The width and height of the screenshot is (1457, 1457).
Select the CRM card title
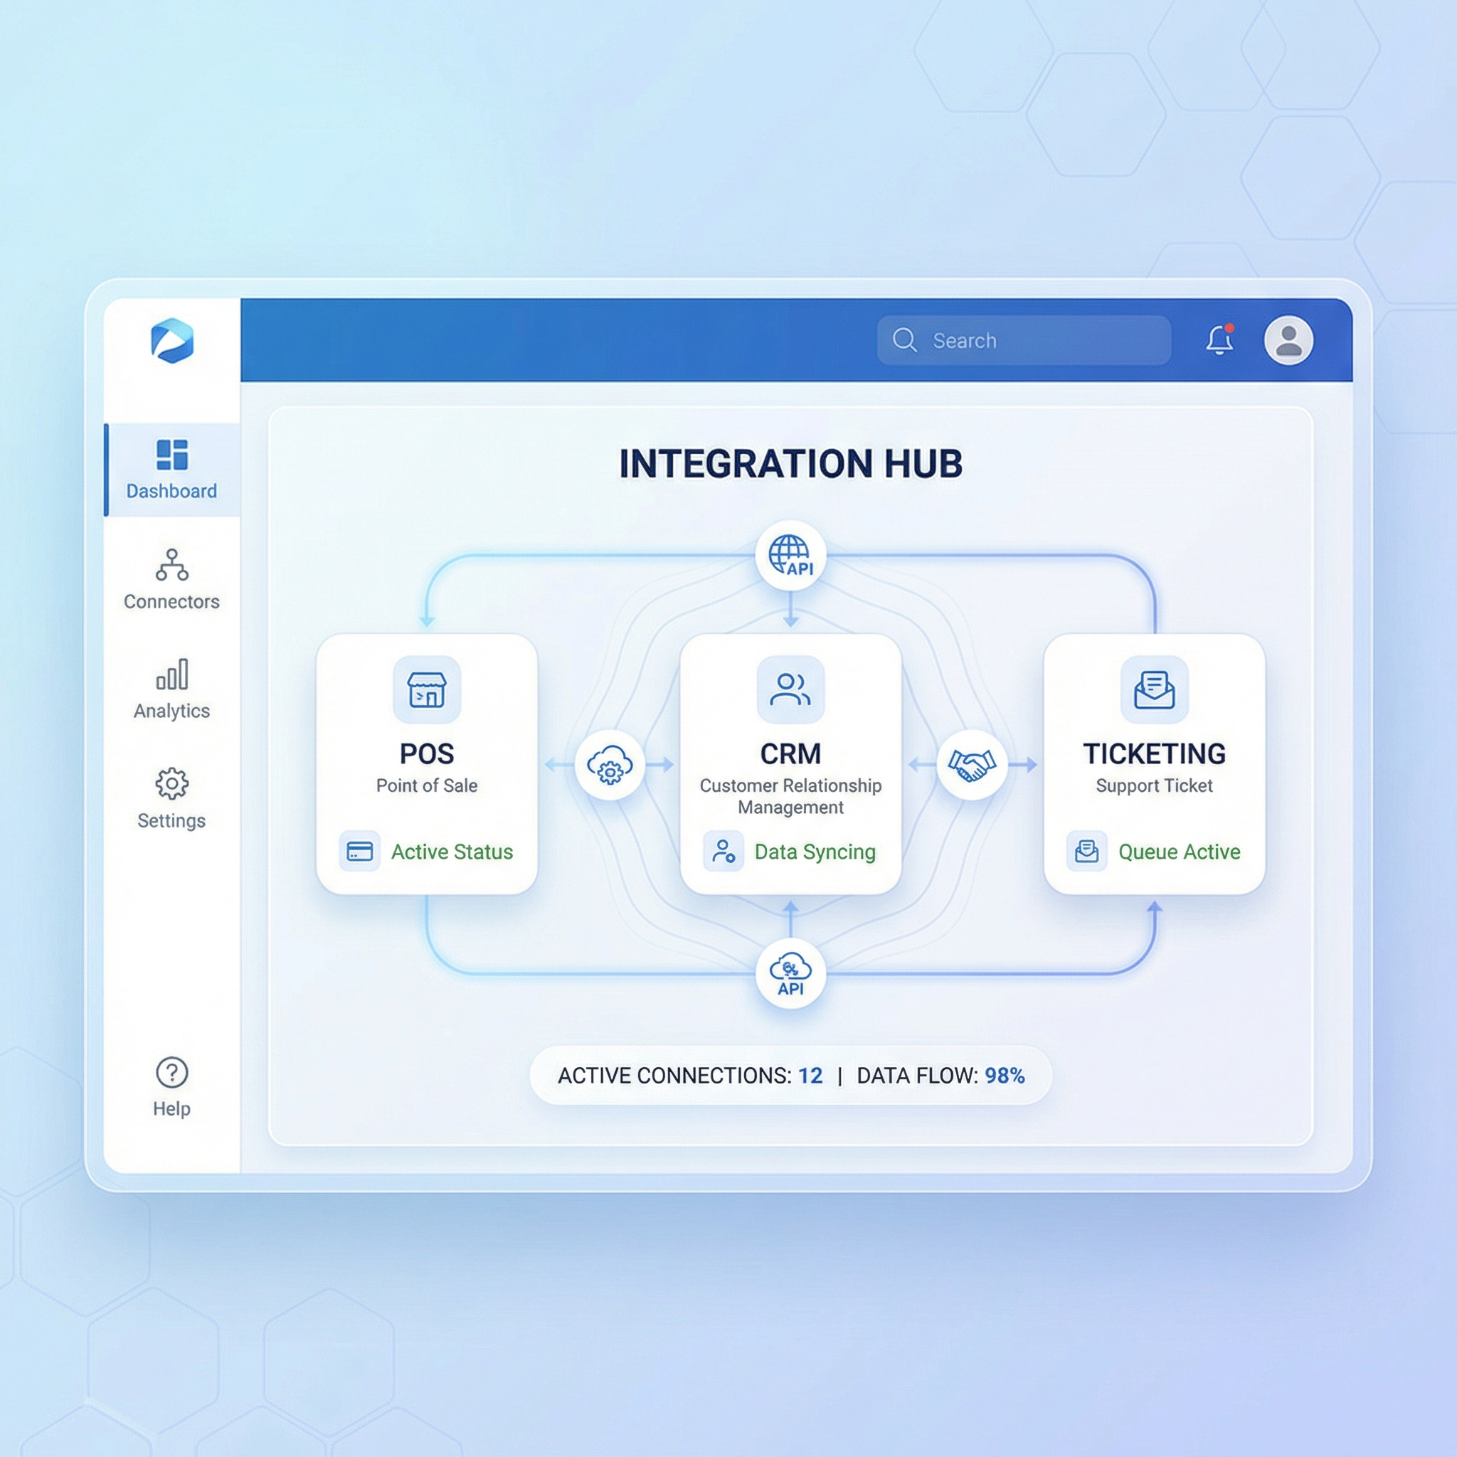pos(790,753)
